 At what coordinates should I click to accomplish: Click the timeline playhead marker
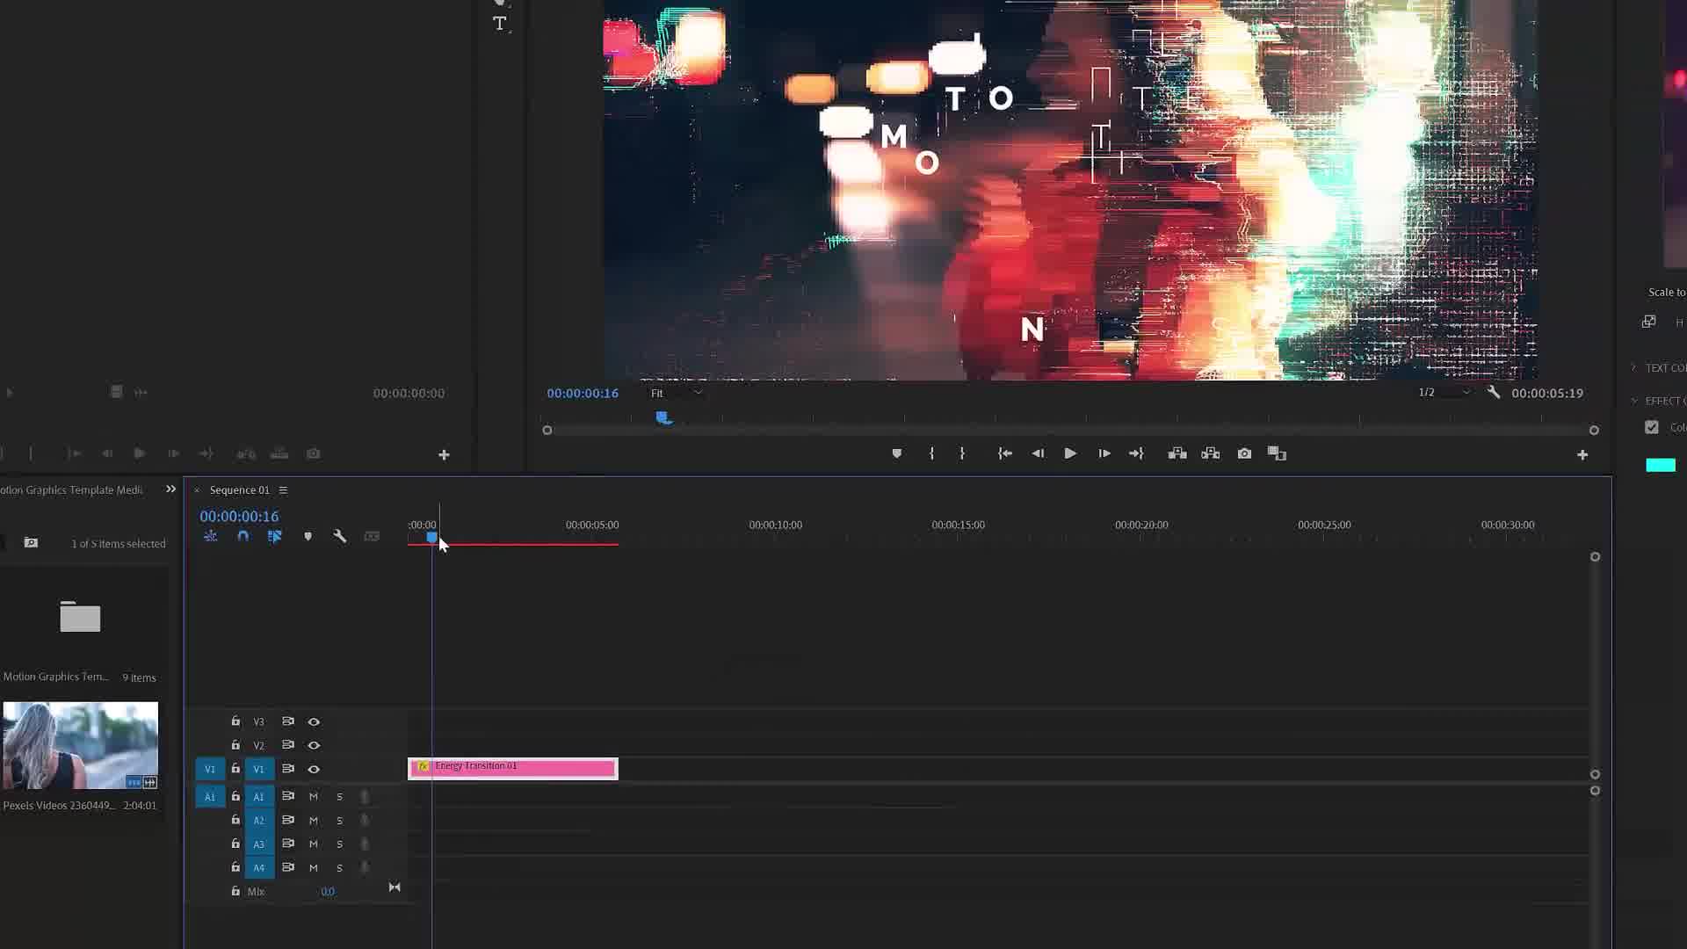tap(431, 537)
